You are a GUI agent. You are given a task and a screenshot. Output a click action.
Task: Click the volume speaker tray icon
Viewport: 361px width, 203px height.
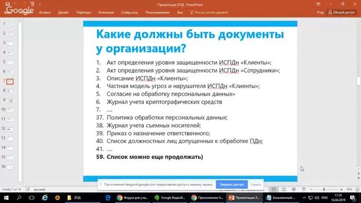click(317, 198)
